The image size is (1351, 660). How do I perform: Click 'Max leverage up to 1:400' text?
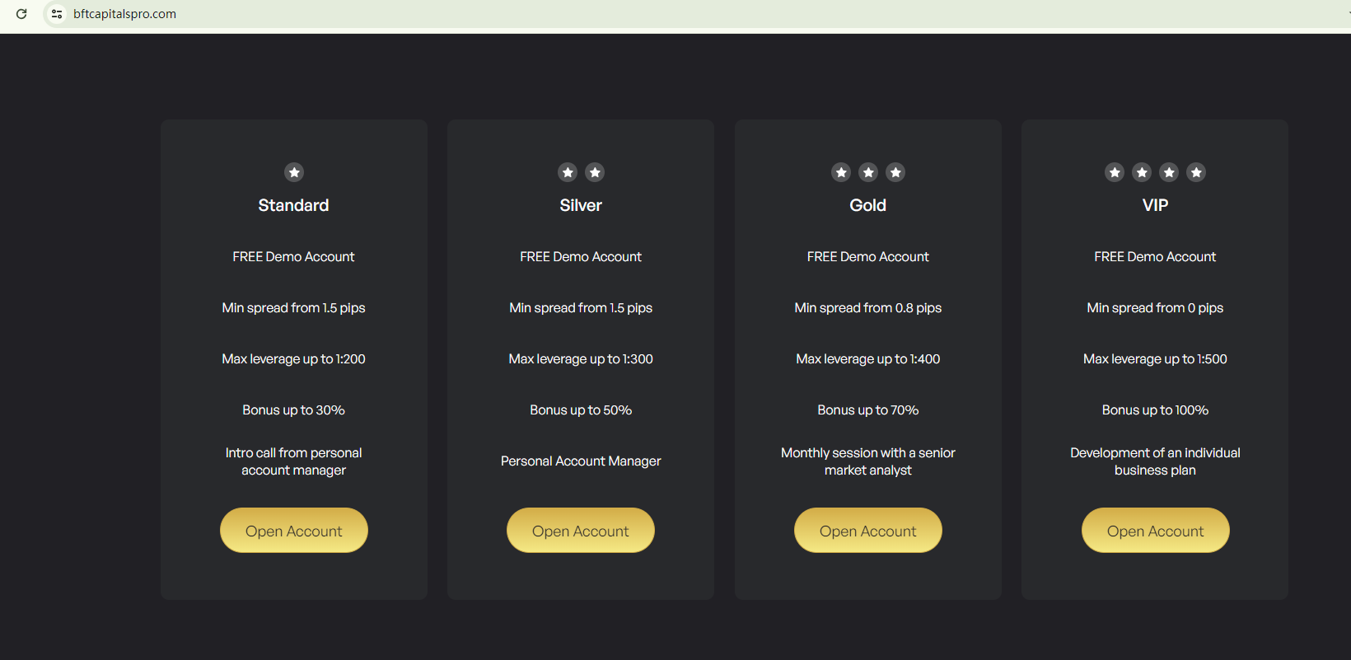867,359
